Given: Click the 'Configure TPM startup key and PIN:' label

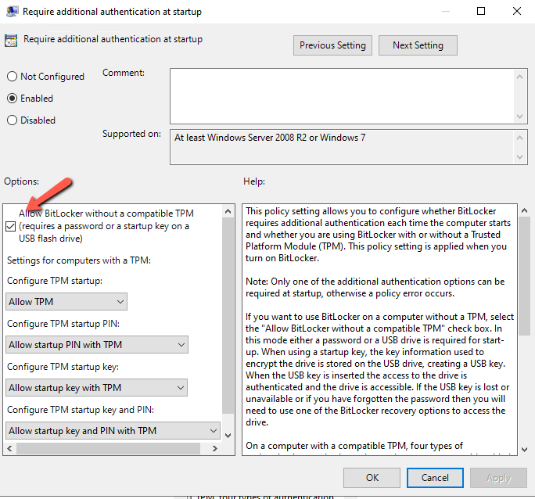Looking at the screenshot, I should click(x=81, y=410).
